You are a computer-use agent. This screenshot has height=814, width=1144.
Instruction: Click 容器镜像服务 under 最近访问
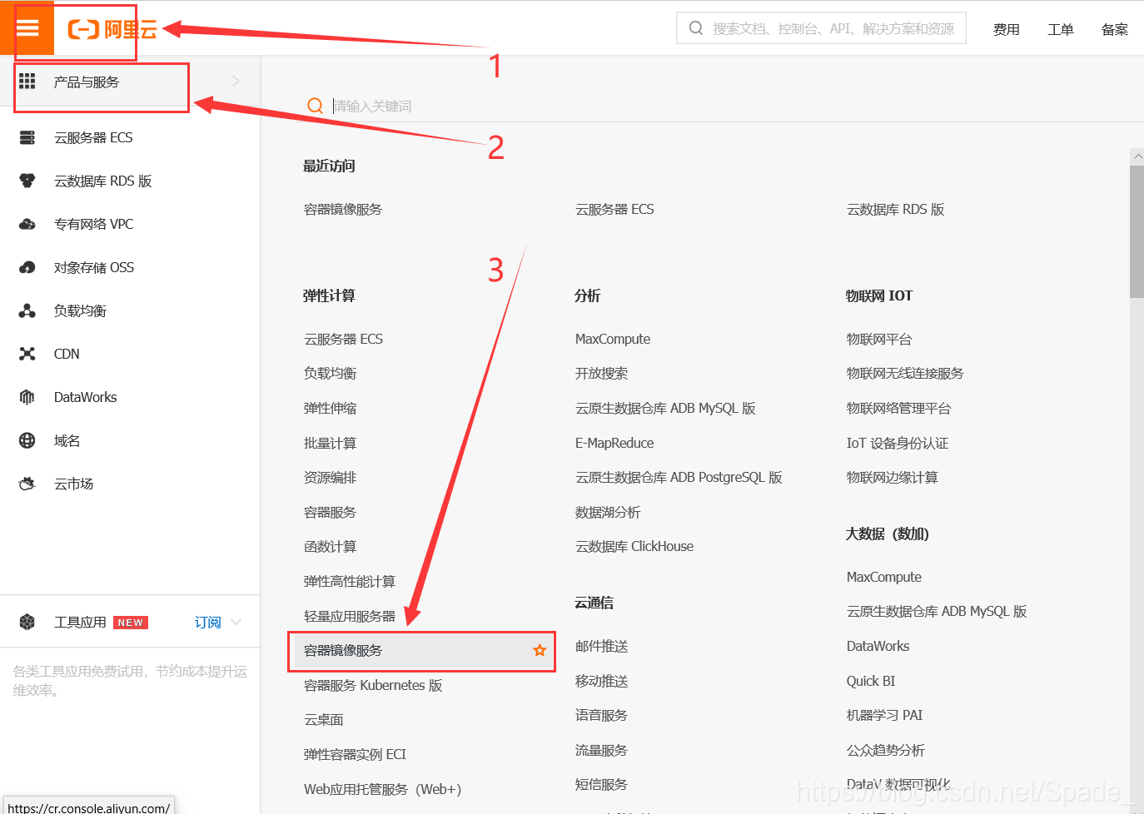pyautogui.click(x=343, y=209)
